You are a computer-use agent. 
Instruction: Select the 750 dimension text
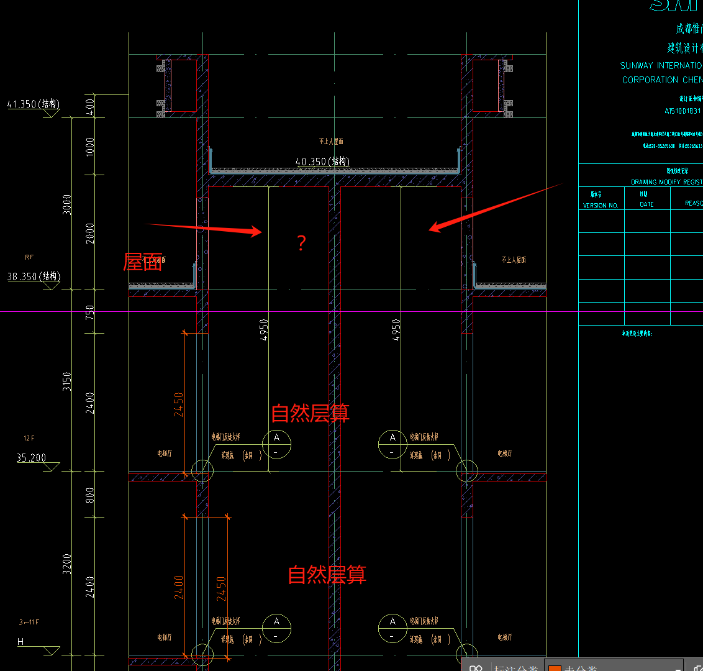pos(90,312)
